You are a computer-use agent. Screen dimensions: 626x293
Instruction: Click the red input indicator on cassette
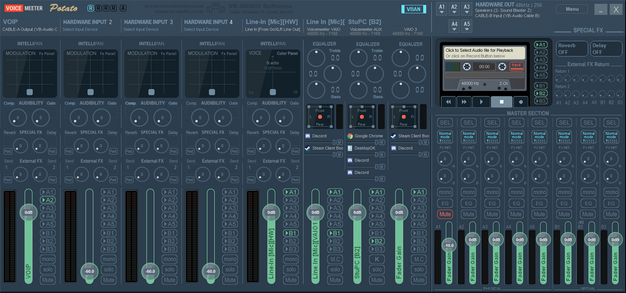pyautogui.click(x=516, y=67)
